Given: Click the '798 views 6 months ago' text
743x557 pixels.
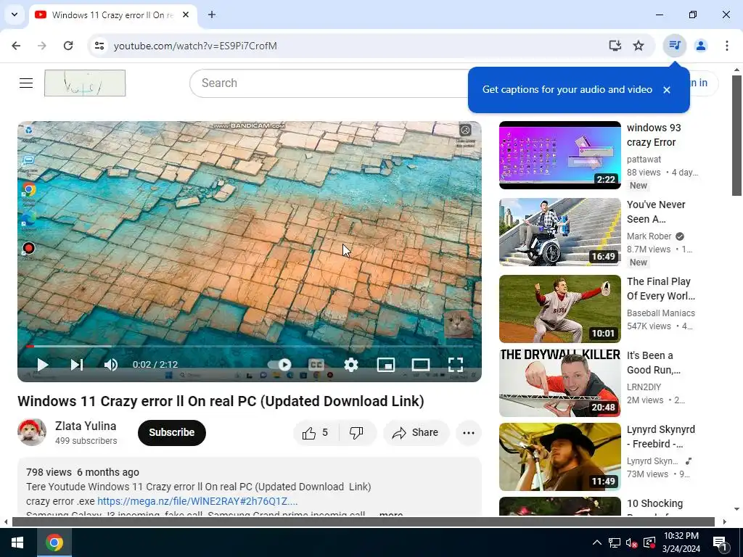Looking at the screenshot, I should [83, 472].
